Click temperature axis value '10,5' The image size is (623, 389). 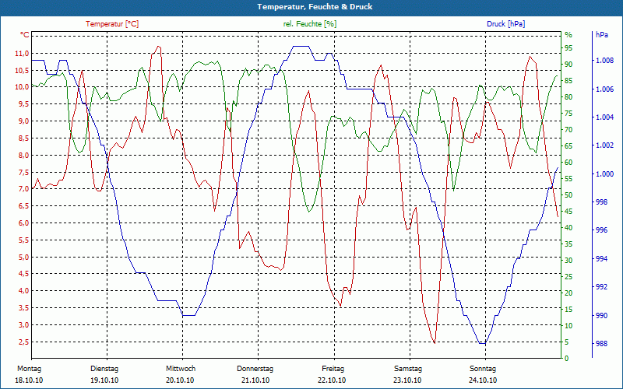[23, 71]
